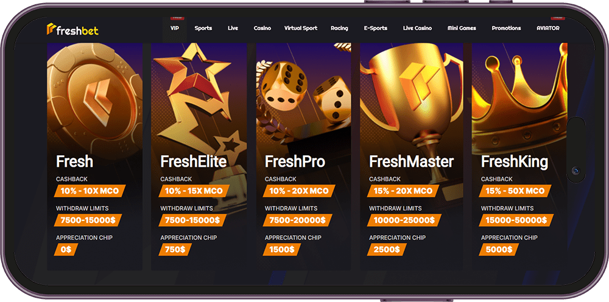Go to the Live section
Screen dimensions: 609x302
click(x=233, y=29)
